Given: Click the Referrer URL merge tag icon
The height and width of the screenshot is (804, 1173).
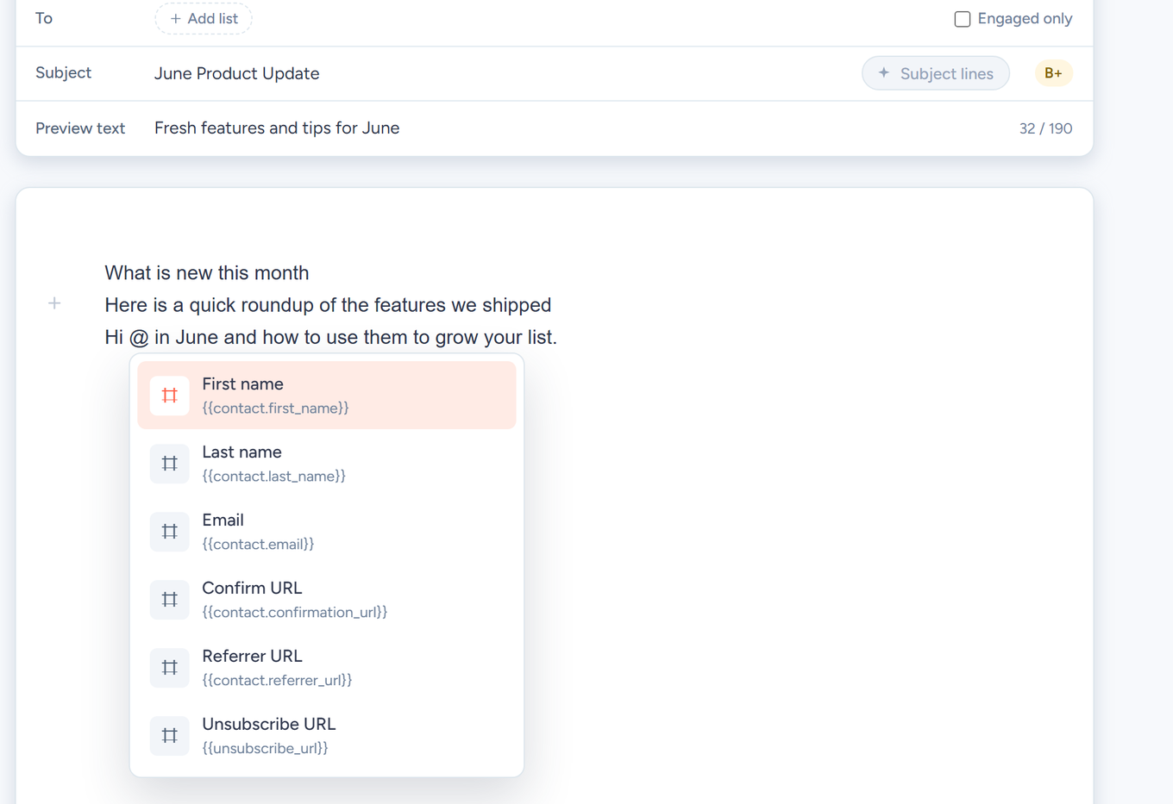Looking at the screenshot, I should 170,668.
